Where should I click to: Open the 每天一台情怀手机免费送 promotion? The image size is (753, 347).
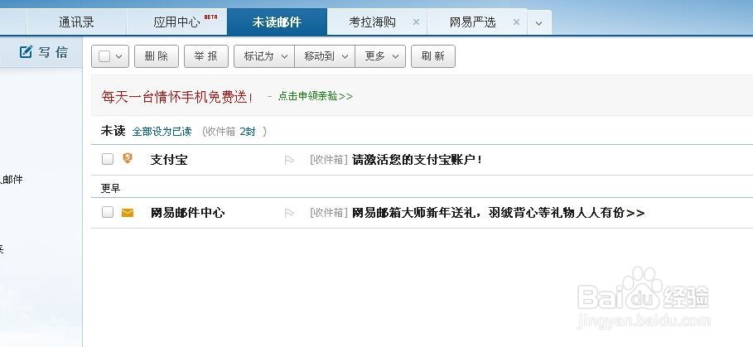click(177, 96)
